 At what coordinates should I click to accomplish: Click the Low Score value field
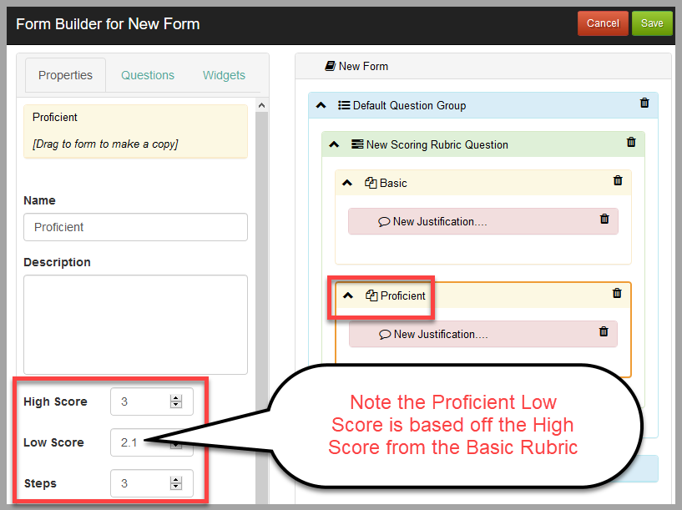pyautogui.click(x=152, y=442)
